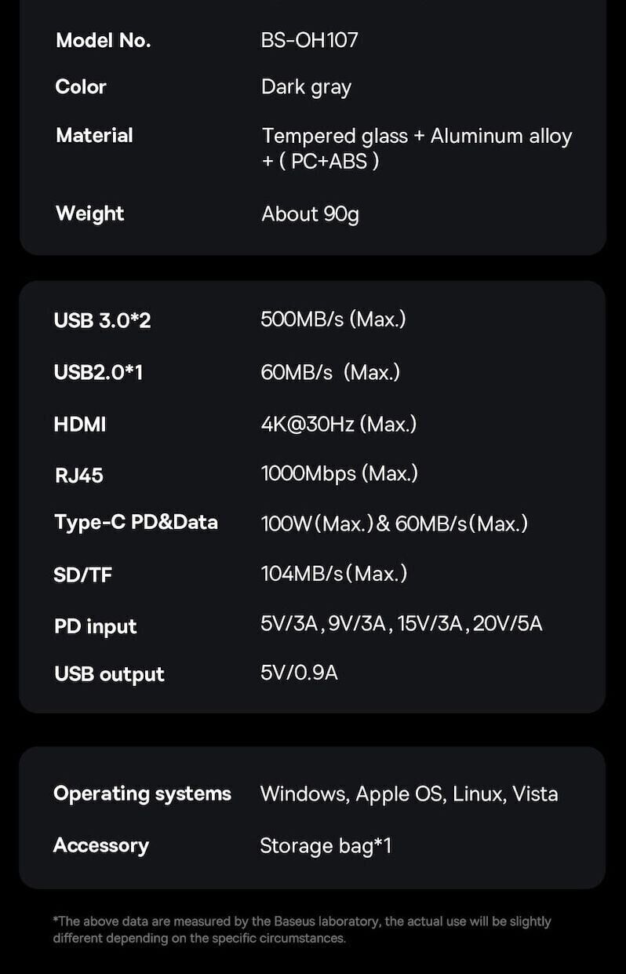Click the 500MB/s (Max.) speed value
Screen dimensions: 626x974
tap(333, 319)
